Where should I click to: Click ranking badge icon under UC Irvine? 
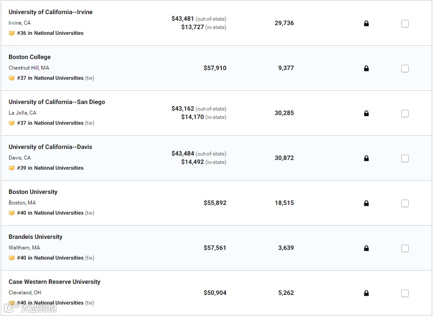tap(12, 33)
